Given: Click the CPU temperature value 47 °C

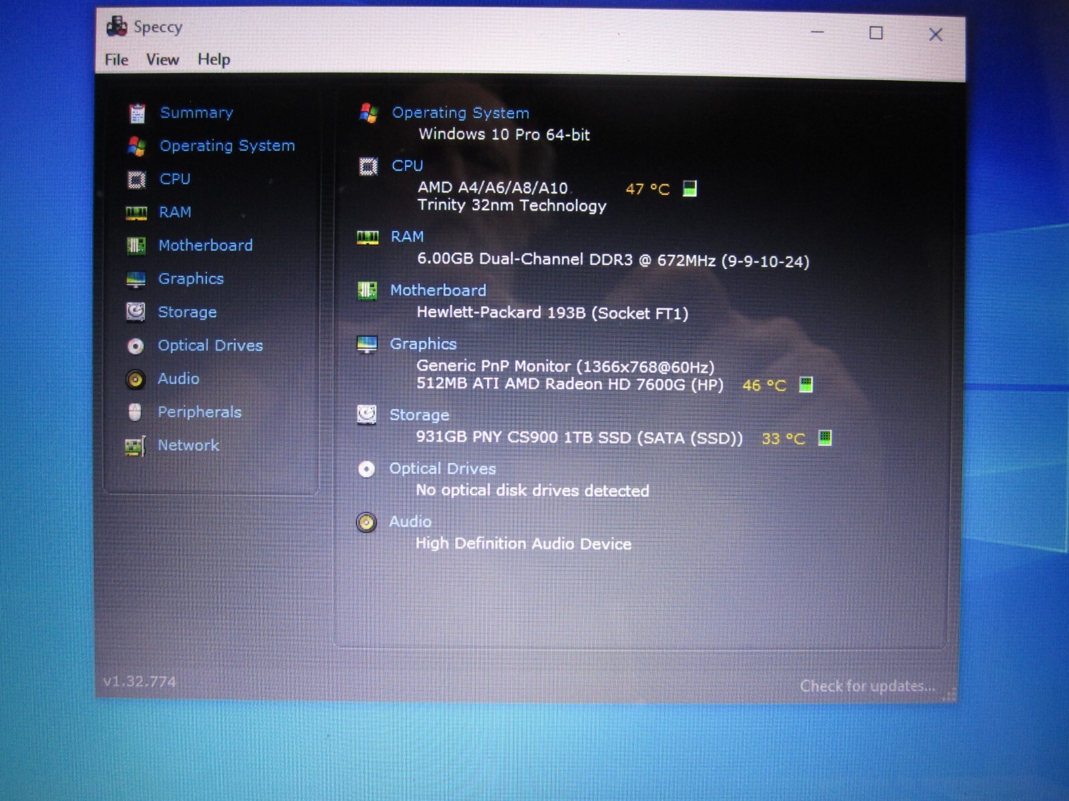Looking at the screenshot, I should coord(647,189).
